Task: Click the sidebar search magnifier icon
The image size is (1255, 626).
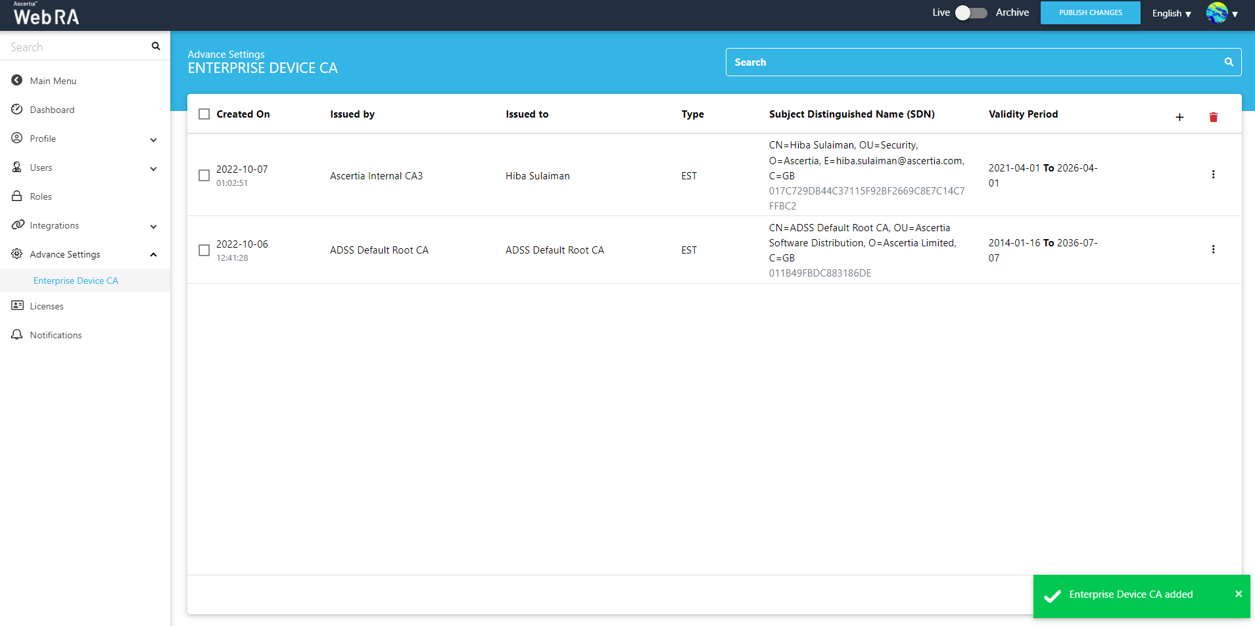Action: point(156,47)
